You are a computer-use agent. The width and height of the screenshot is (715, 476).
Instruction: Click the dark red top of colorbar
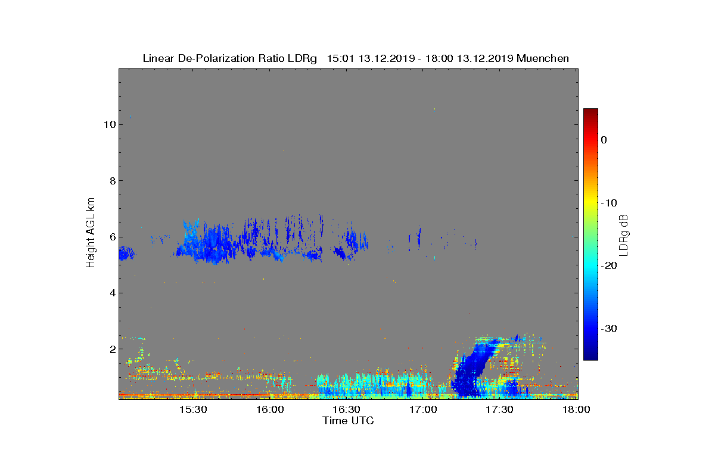click(x=590, y=112)
